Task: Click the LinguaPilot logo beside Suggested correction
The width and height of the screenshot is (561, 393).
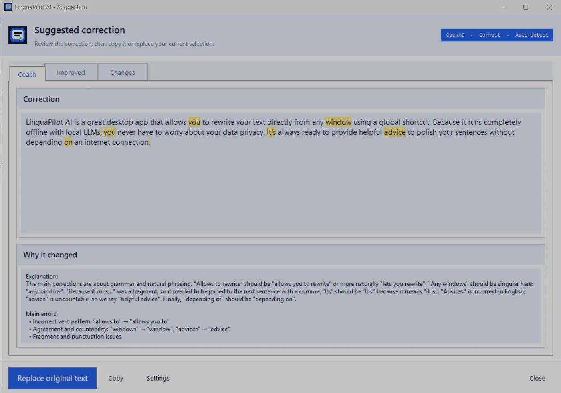Action: click(x=18, y=35)
